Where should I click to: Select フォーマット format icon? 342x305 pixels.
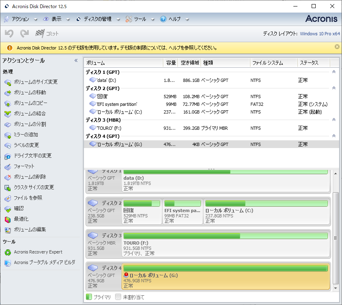click(8, 167)
